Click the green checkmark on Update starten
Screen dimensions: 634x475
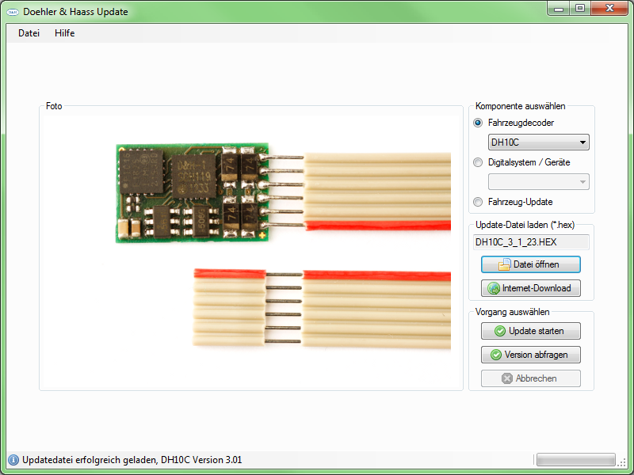500,331
